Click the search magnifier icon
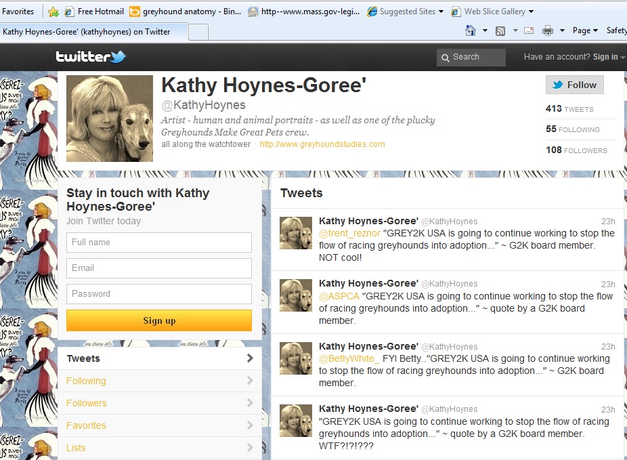The height and width of the screenshot is (460, 627). (x=445, y=58)
